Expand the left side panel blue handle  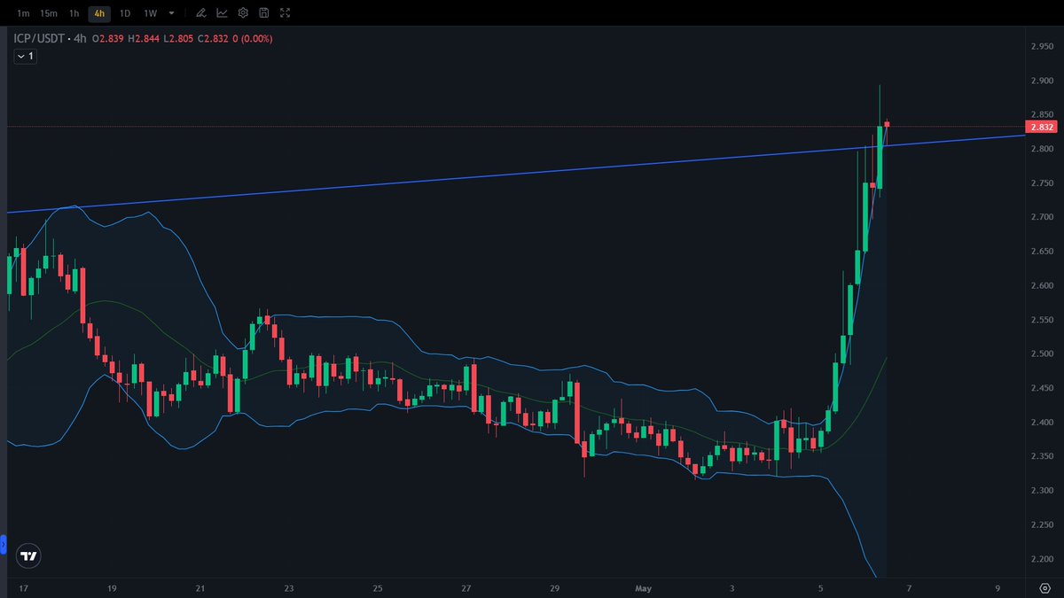(3, 544)
